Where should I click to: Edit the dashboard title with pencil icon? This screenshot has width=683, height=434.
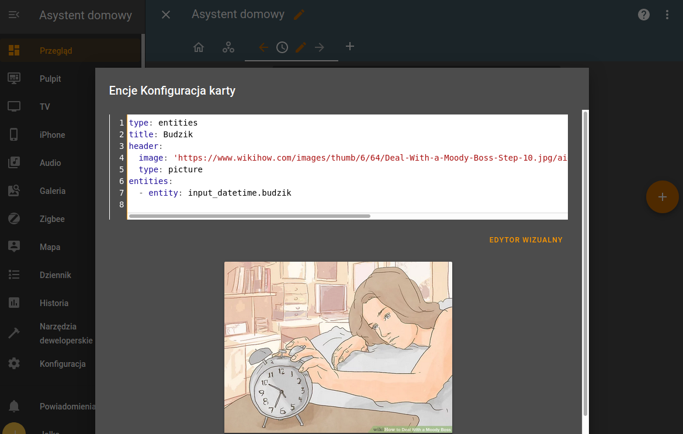click(x=299, y=15)
